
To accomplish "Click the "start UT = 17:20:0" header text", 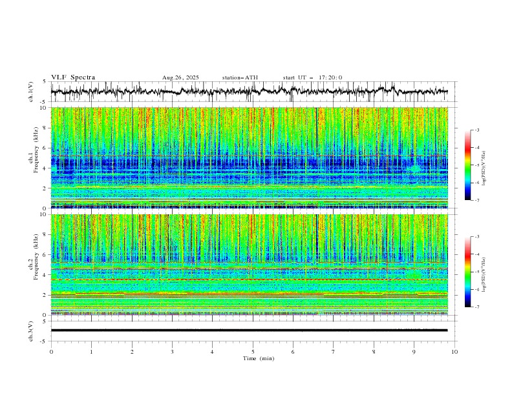I will point(312,77).
